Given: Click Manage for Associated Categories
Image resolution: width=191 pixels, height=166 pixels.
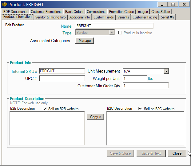Looking at the screenshot, I should [x=85, y=41].
